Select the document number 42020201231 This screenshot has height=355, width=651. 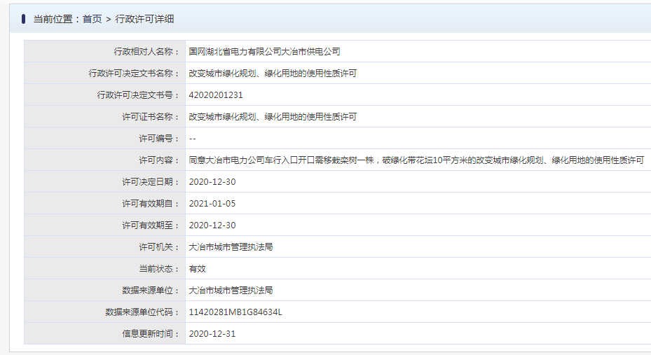tap(216, 95)
